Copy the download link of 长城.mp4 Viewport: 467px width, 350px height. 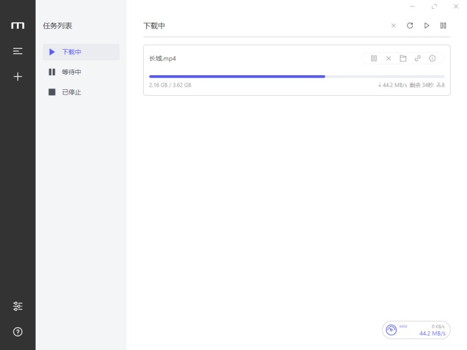417,58
